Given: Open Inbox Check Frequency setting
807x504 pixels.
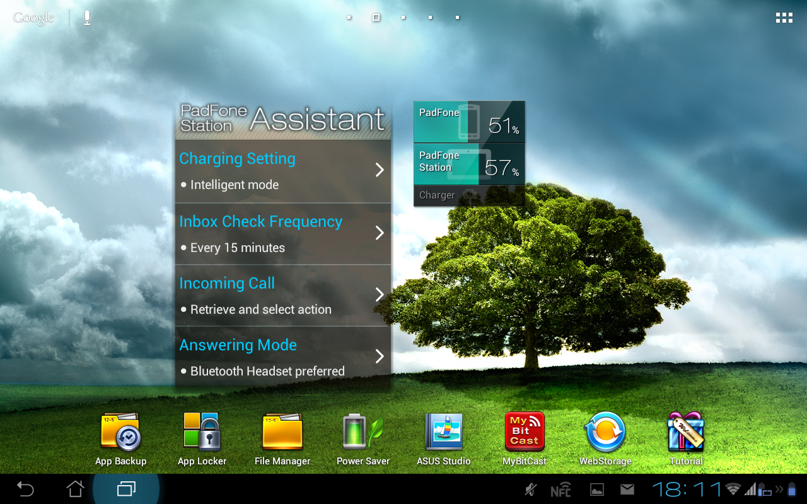Looking at the screenshot, I should pos(283,234).
